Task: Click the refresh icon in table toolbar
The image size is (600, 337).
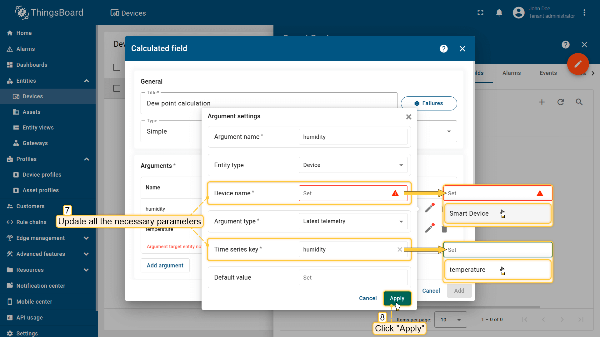Action: pyautogui.click(x=561, y=102)
